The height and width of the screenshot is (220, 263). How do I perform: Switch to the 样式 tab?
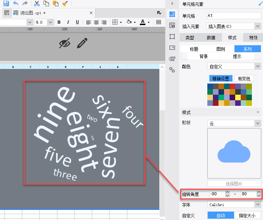(x=232, y=38)
